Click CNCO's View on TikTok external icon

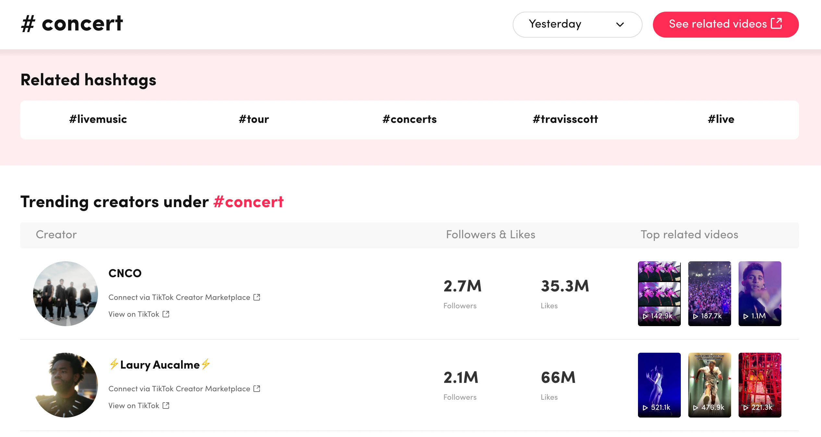coord(166,314)
